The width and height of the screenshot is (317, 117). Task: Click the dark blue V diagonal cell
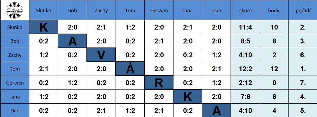tap(101, 55)
